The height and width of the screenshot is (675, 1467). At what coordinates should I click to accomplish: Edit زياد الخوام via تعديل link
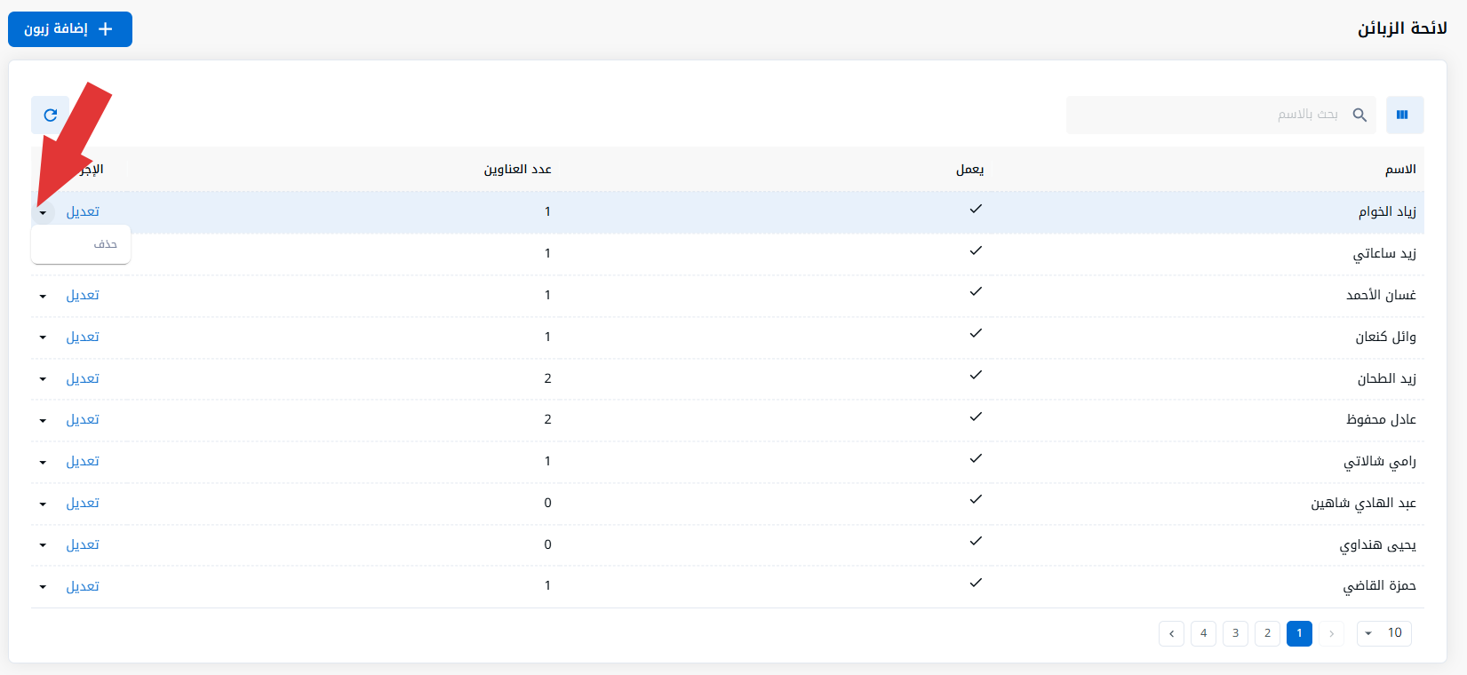83,211
